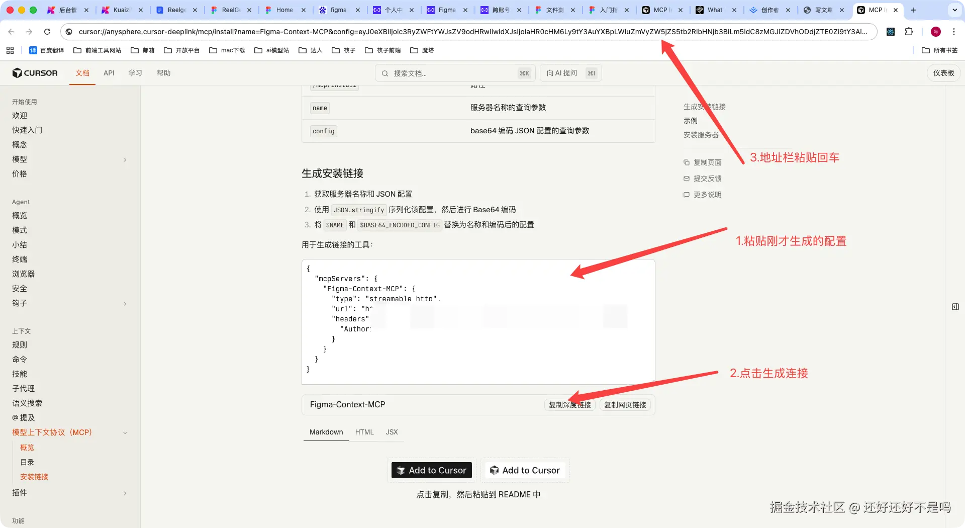Viewport: 965px width, 528px height.
Task: Expand the 钩子 sidebar chevron
Action: [x=125, y=304]
